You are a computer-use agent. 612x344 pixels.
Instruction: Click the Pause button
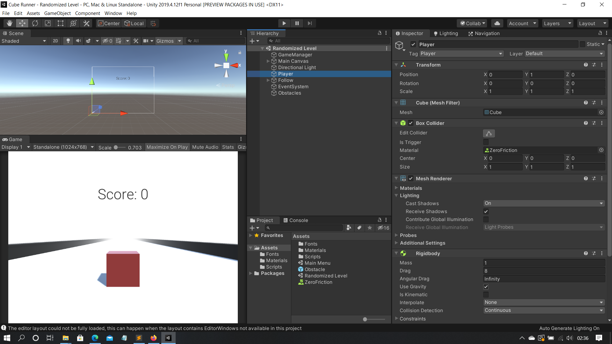pyautogui.click(x=297, y=23)
